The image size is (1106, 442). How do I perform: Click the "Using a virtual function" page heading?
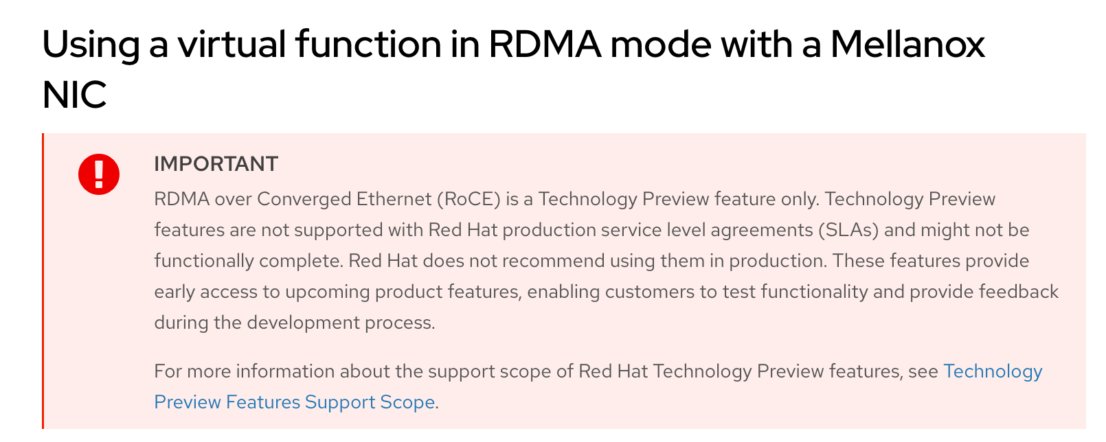point(240,45)
